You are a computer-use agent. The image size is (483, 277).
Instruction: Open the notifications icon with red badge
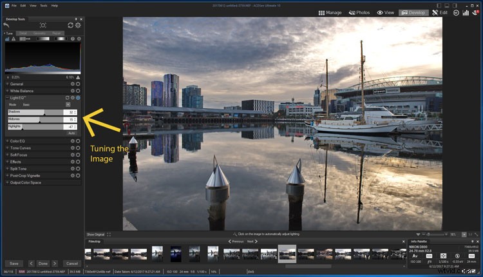tap(476, 13)
